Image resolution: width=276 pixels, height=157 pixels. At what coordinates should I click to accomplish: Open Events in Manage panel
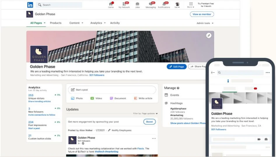[x=172, y=95]
